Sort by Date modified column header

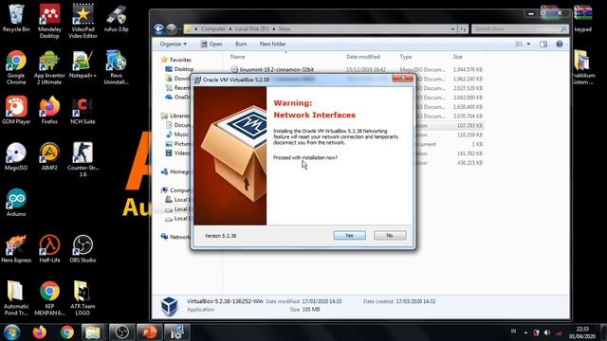(362, 57)
